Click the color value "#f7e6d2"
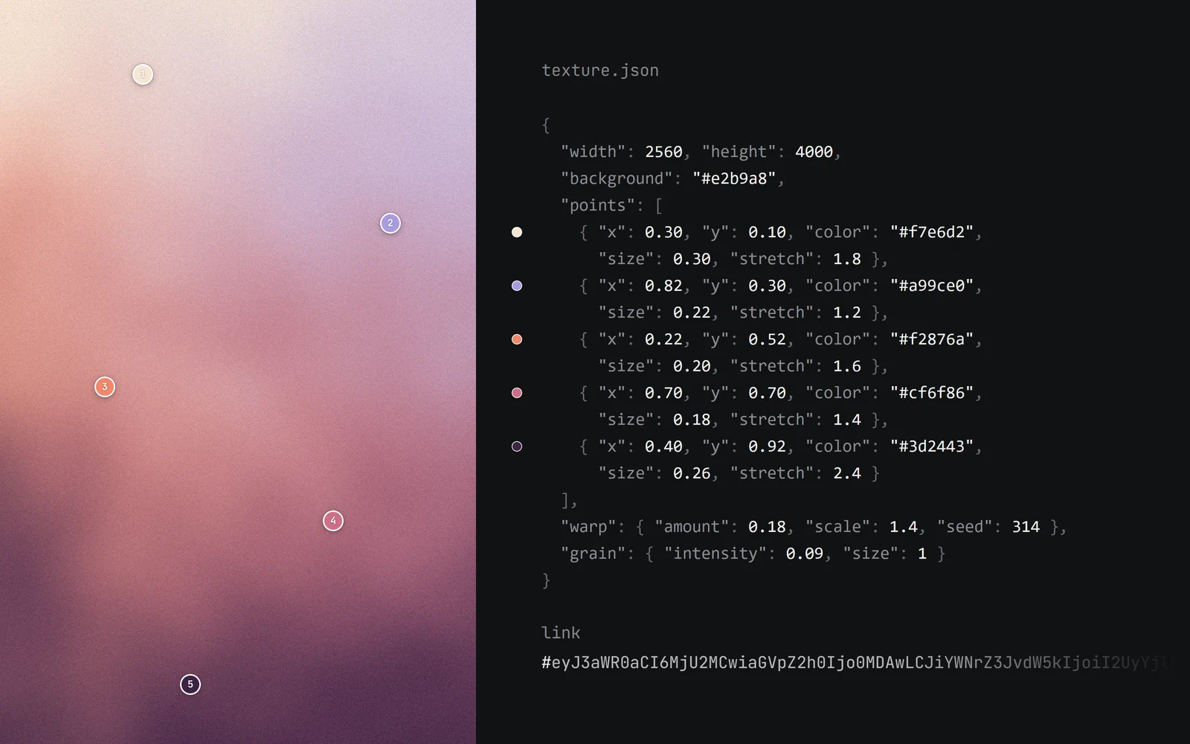1190x744 pixels. (932, 232)
